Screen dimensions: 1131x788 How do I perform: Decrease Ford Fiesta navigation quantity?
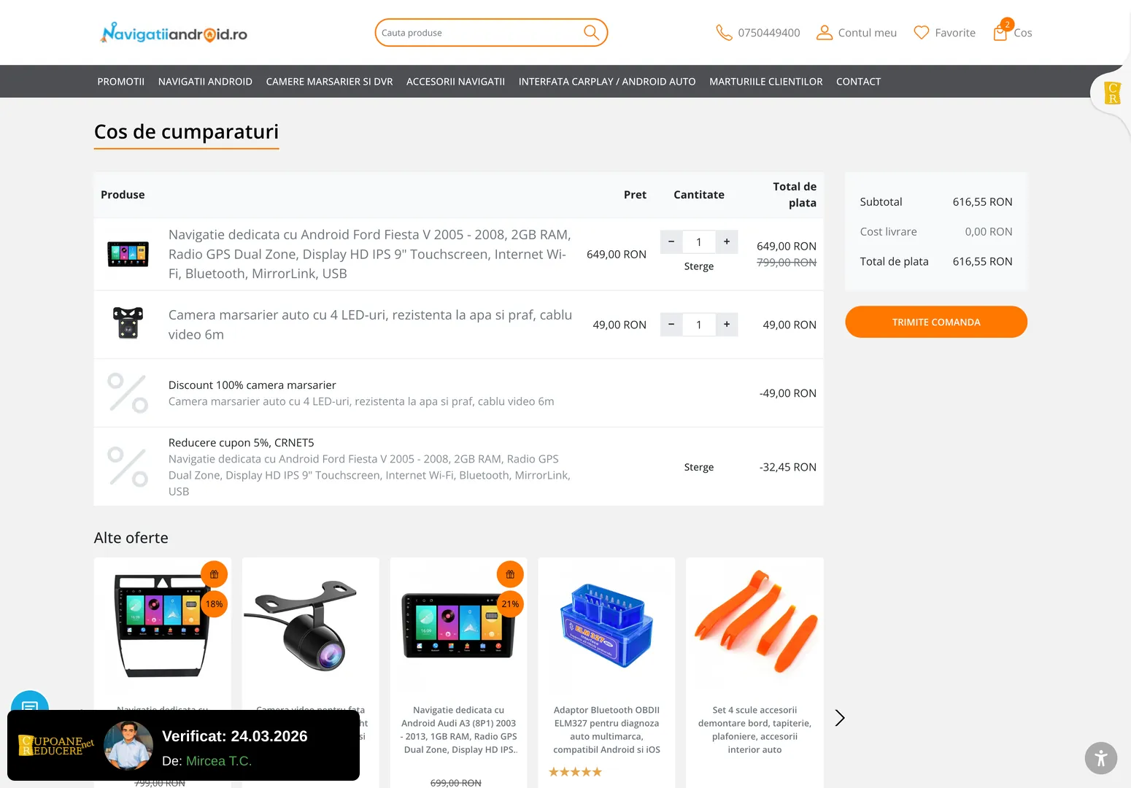(x=671, y=242)
